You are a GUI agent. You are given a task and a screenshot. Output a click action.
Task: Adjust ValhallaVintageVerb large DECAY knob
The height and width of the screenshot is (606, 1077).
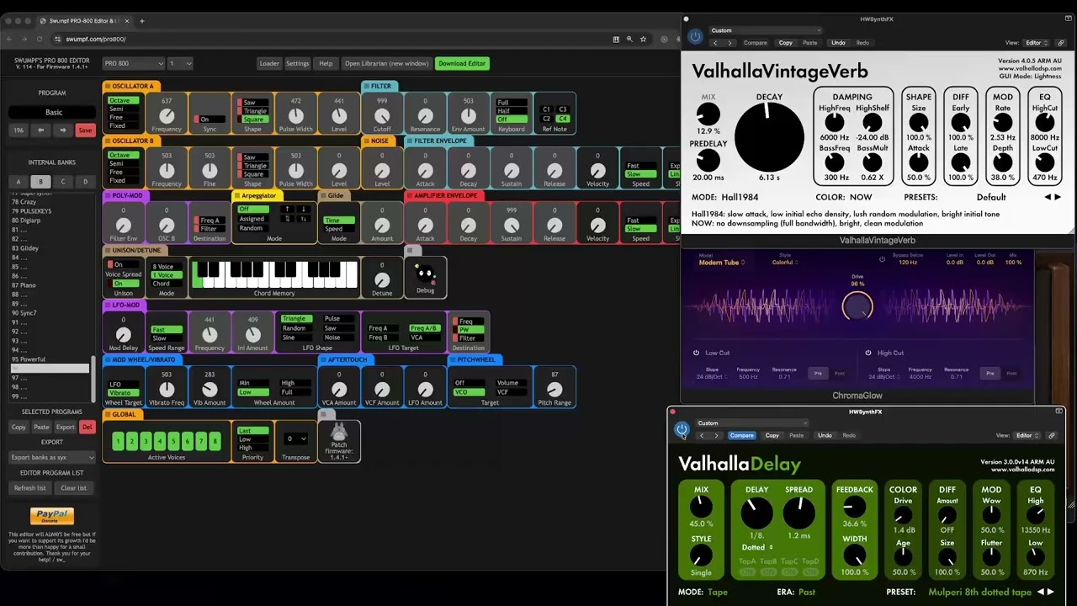pos(769,137)
